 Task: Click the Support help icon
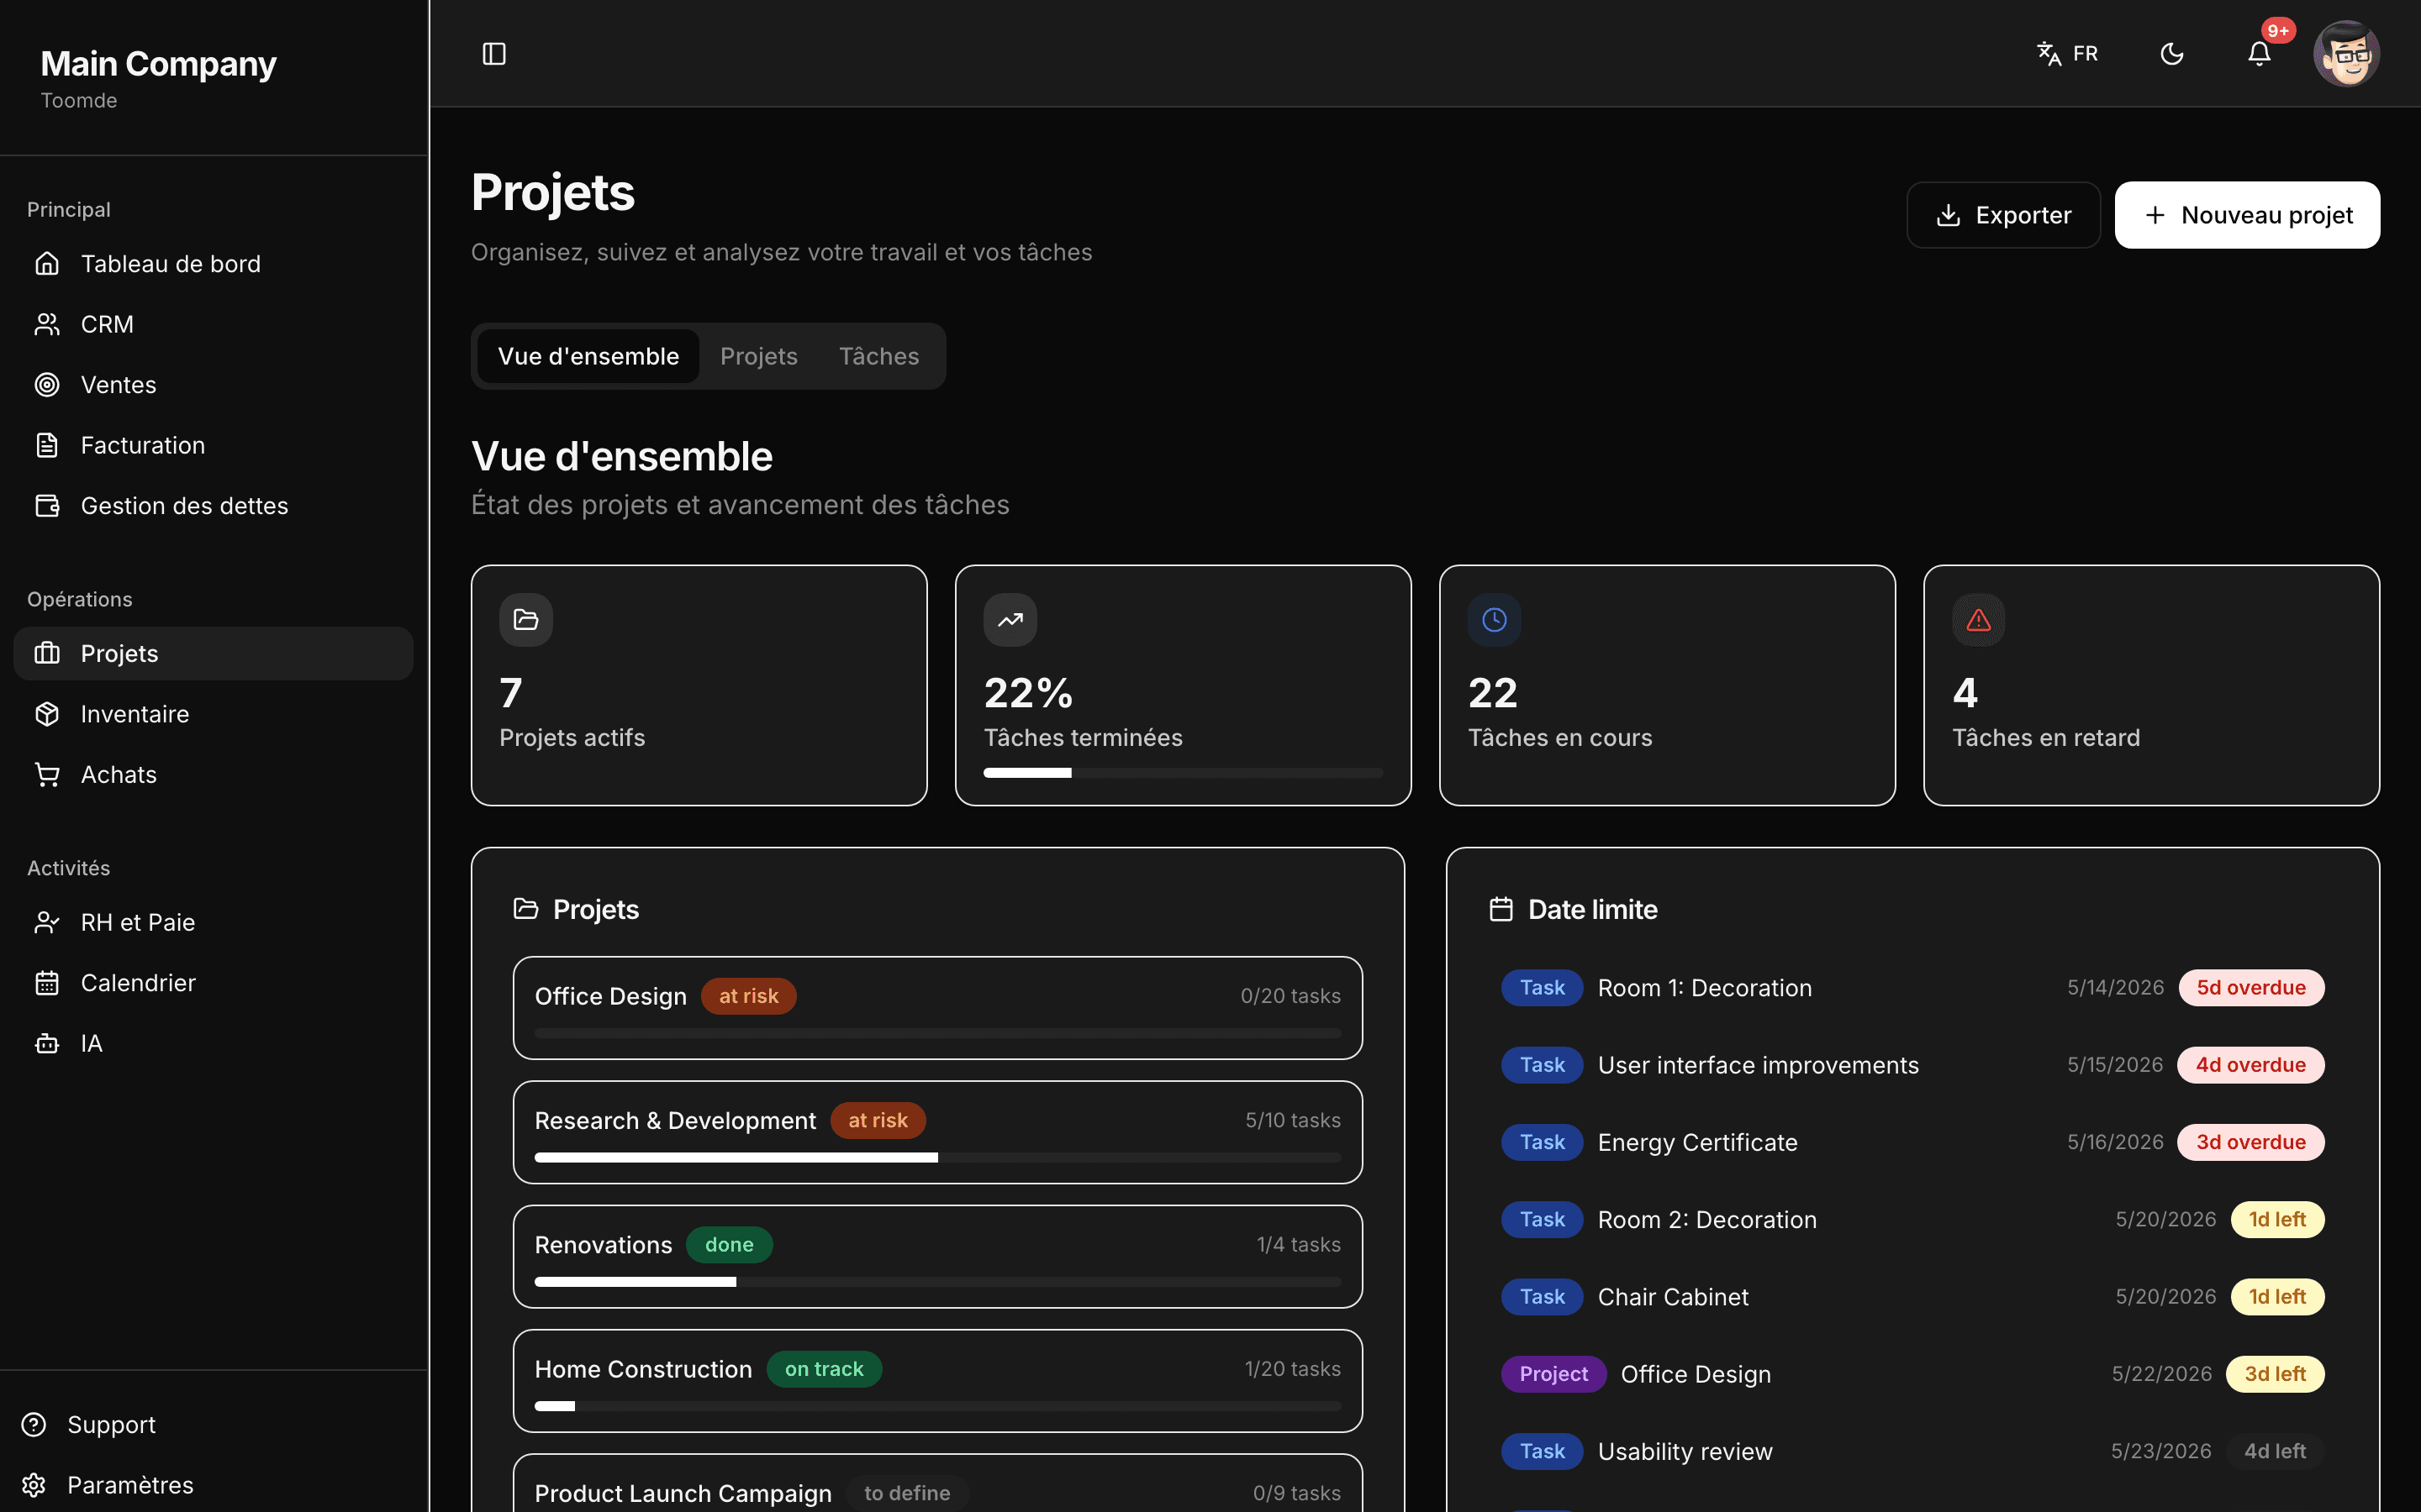[x=34, y=1424]
